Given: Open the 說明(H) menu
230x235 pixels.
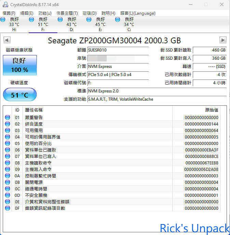Looking at the screenshot, I should tap(108, 13).
